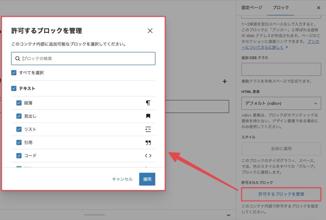Click the list (リスト) block icon
This screenshot has height=220, width=326.
pyautogui.click(x=148, y=129)
